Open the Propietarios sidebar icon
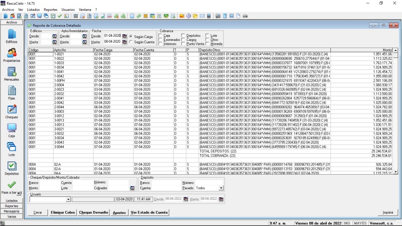402x226 pixels. pyautogui.click(x=12, y=53)
